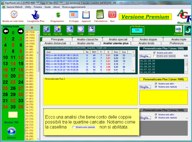Add boule number 0
This screenshot has width=192, height=142.
click(x=13, y=33)
